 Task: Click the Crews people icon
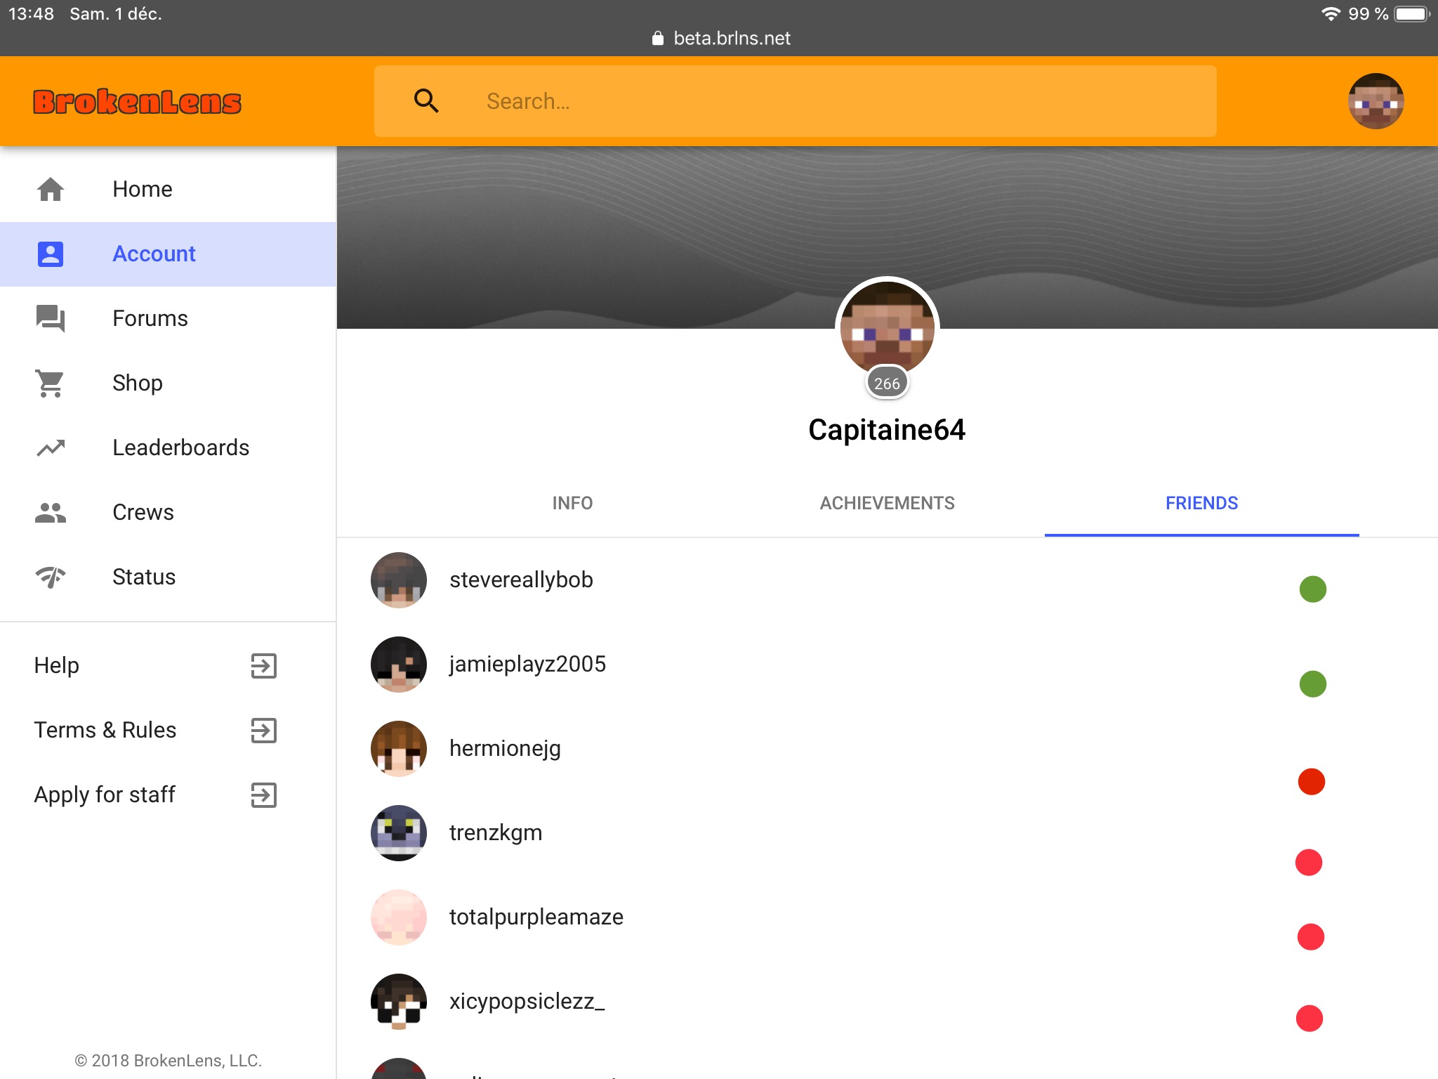click(51, 512)
